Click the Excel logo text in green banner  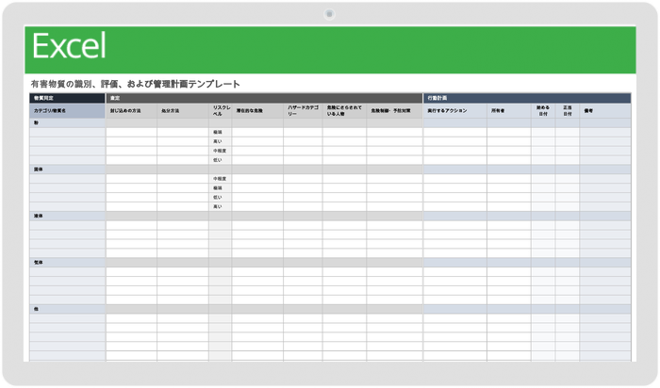pos(69,45)
